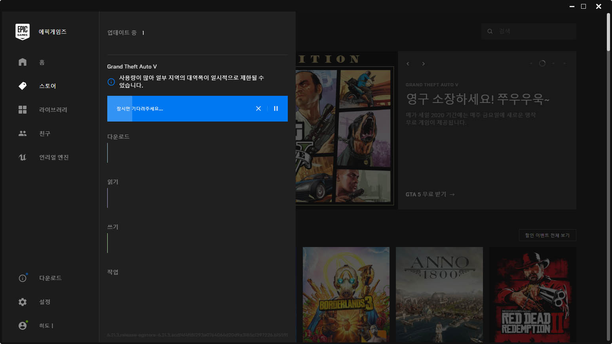Click the 영구 소장하세요 banner headline
The width and height of the screenshot is (612, 344).
coord(478,99)
